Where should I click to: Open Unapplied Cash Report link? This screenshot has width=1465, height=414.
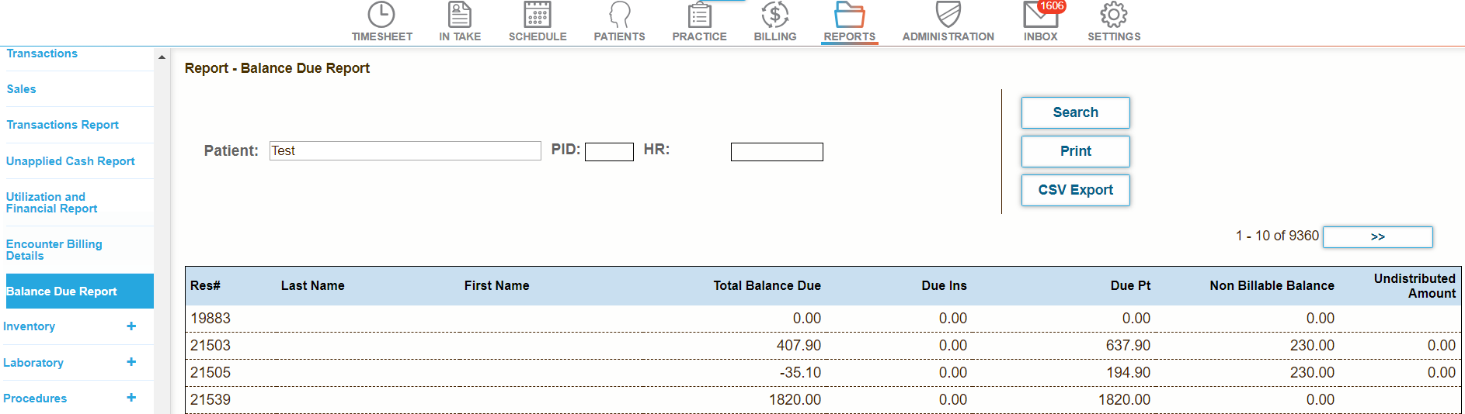coord(71,161)
